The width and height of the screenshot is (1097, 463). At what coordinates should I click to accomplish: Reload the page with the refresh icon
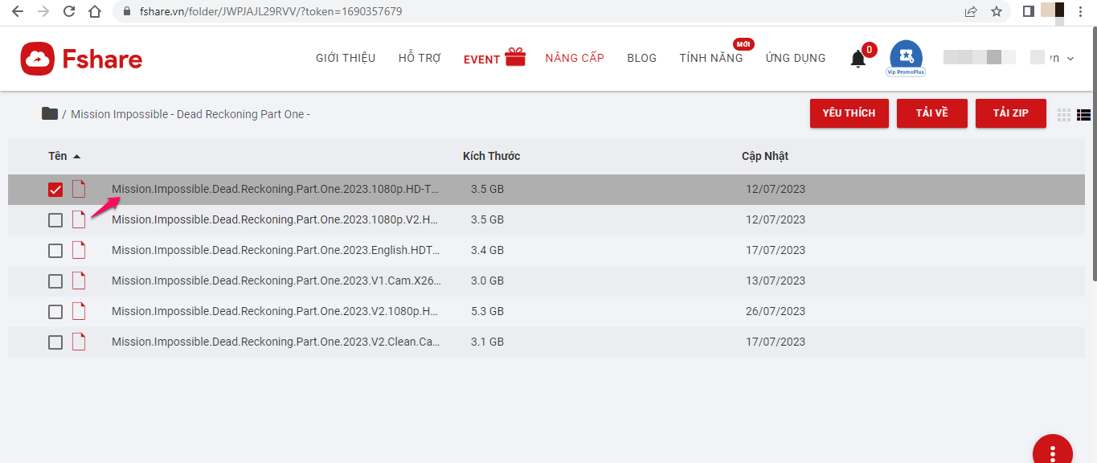pyautogui.click(x=69, y=12)
